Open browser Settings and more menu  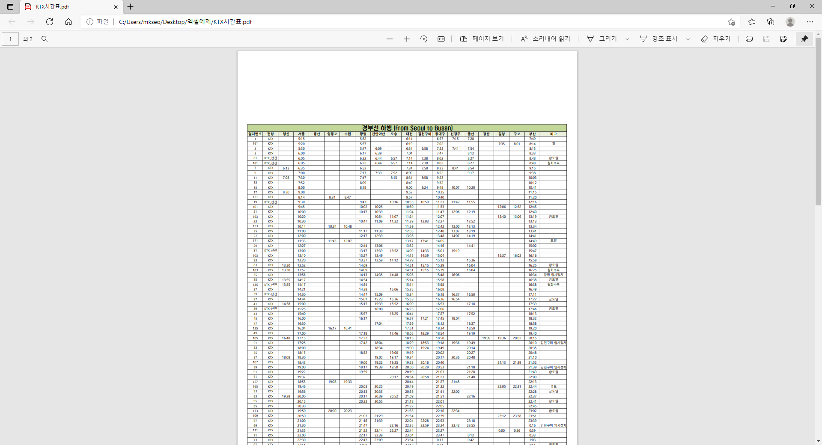tap(810, 22)
